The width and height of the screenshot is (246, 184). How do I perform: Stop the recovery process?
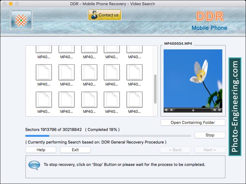point(210,135)
